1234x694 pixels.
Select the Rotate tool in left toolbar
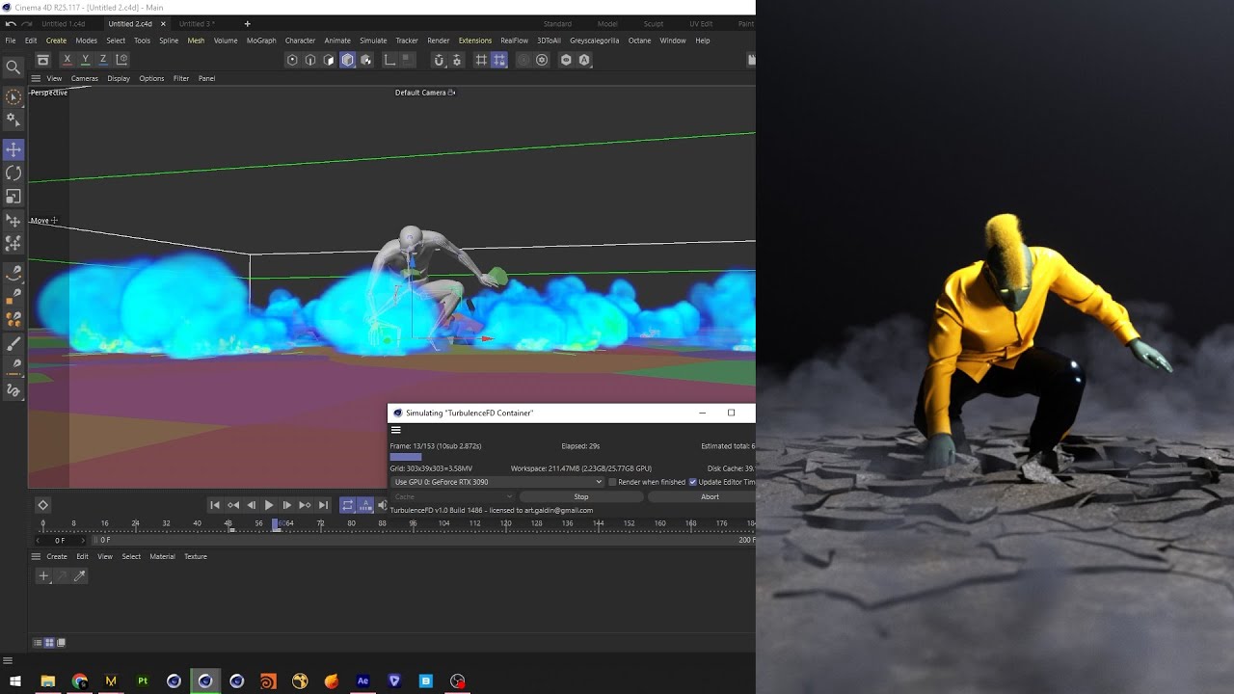click(13, 173)
